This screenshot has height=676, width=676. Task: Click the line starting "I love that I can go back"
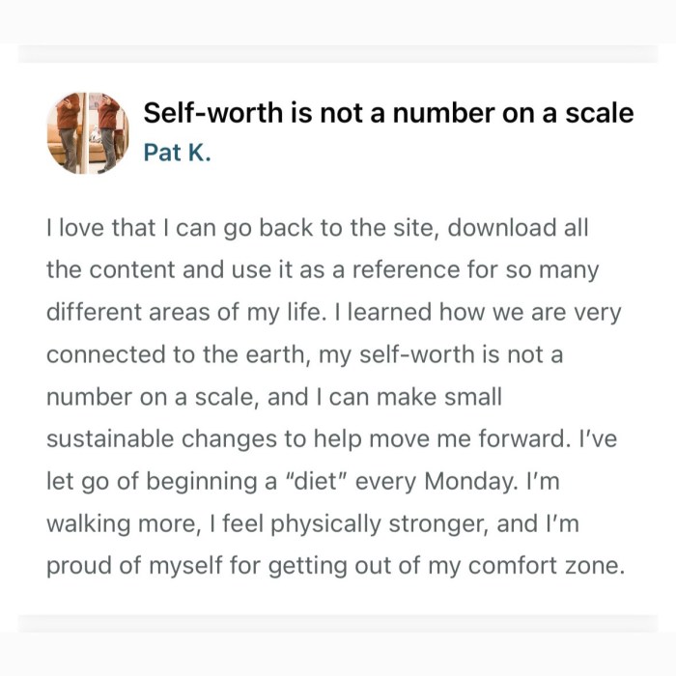(317, 229)
